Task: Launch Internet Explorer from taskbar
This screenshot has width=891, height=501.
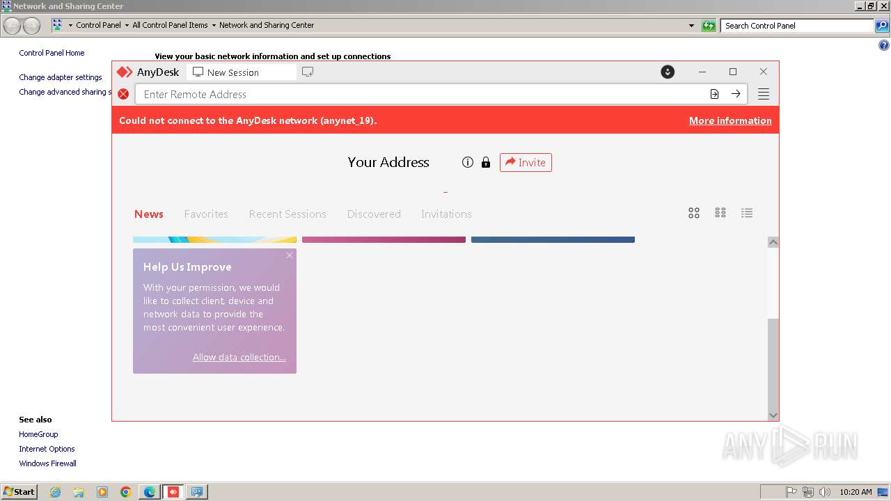Action: point(55,492)
